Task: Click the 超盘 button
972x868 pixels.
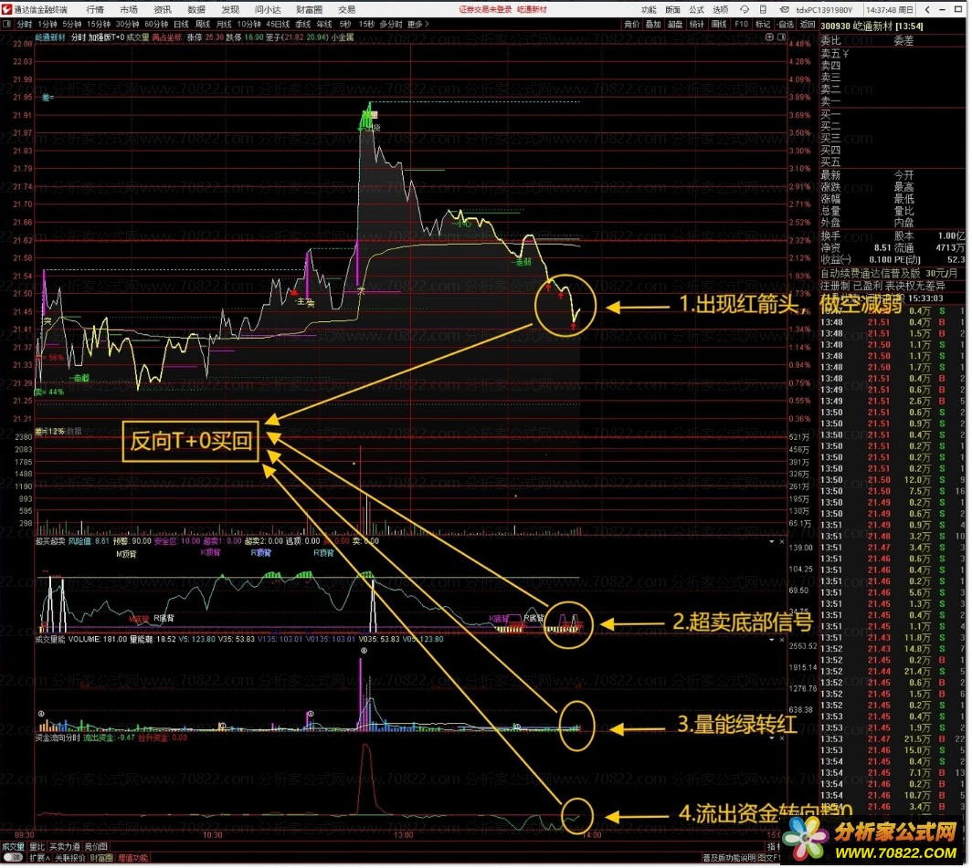Action: pyautogui.click(x=675, y=24)
